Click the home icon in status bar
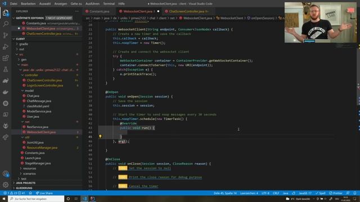Viewport: 360px width, 202px height. (30, 193)
